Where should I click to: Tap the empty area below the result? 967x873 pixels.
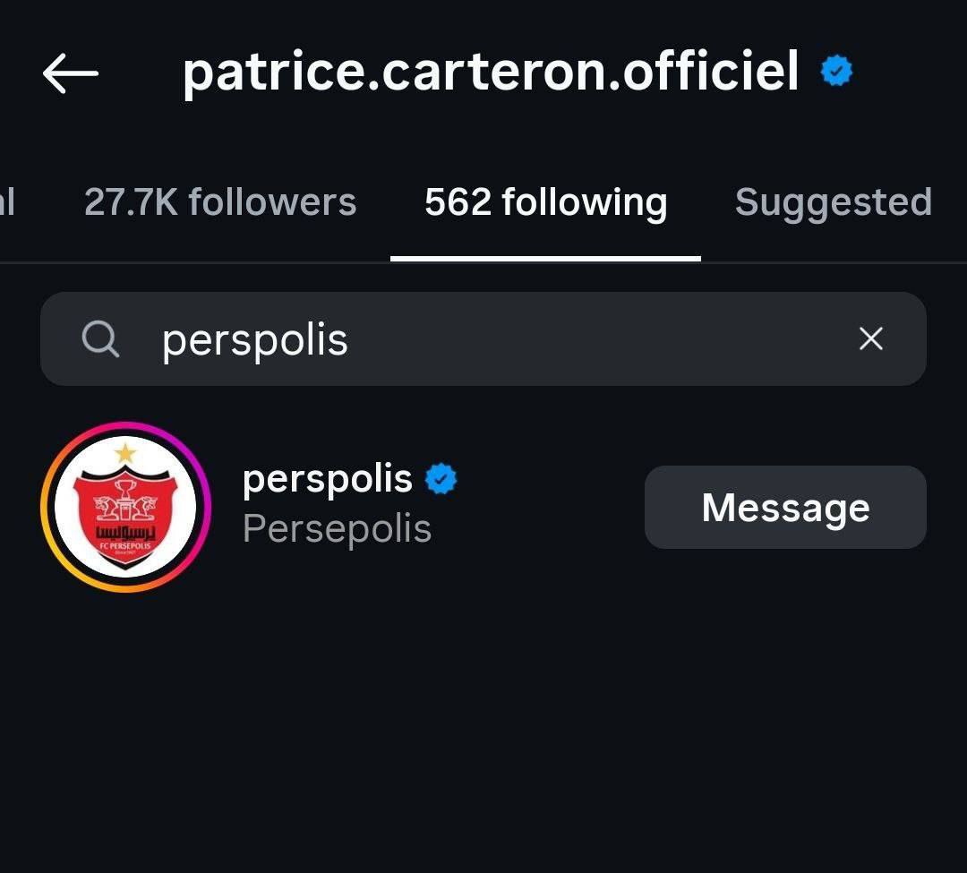[x=483, y=734]
